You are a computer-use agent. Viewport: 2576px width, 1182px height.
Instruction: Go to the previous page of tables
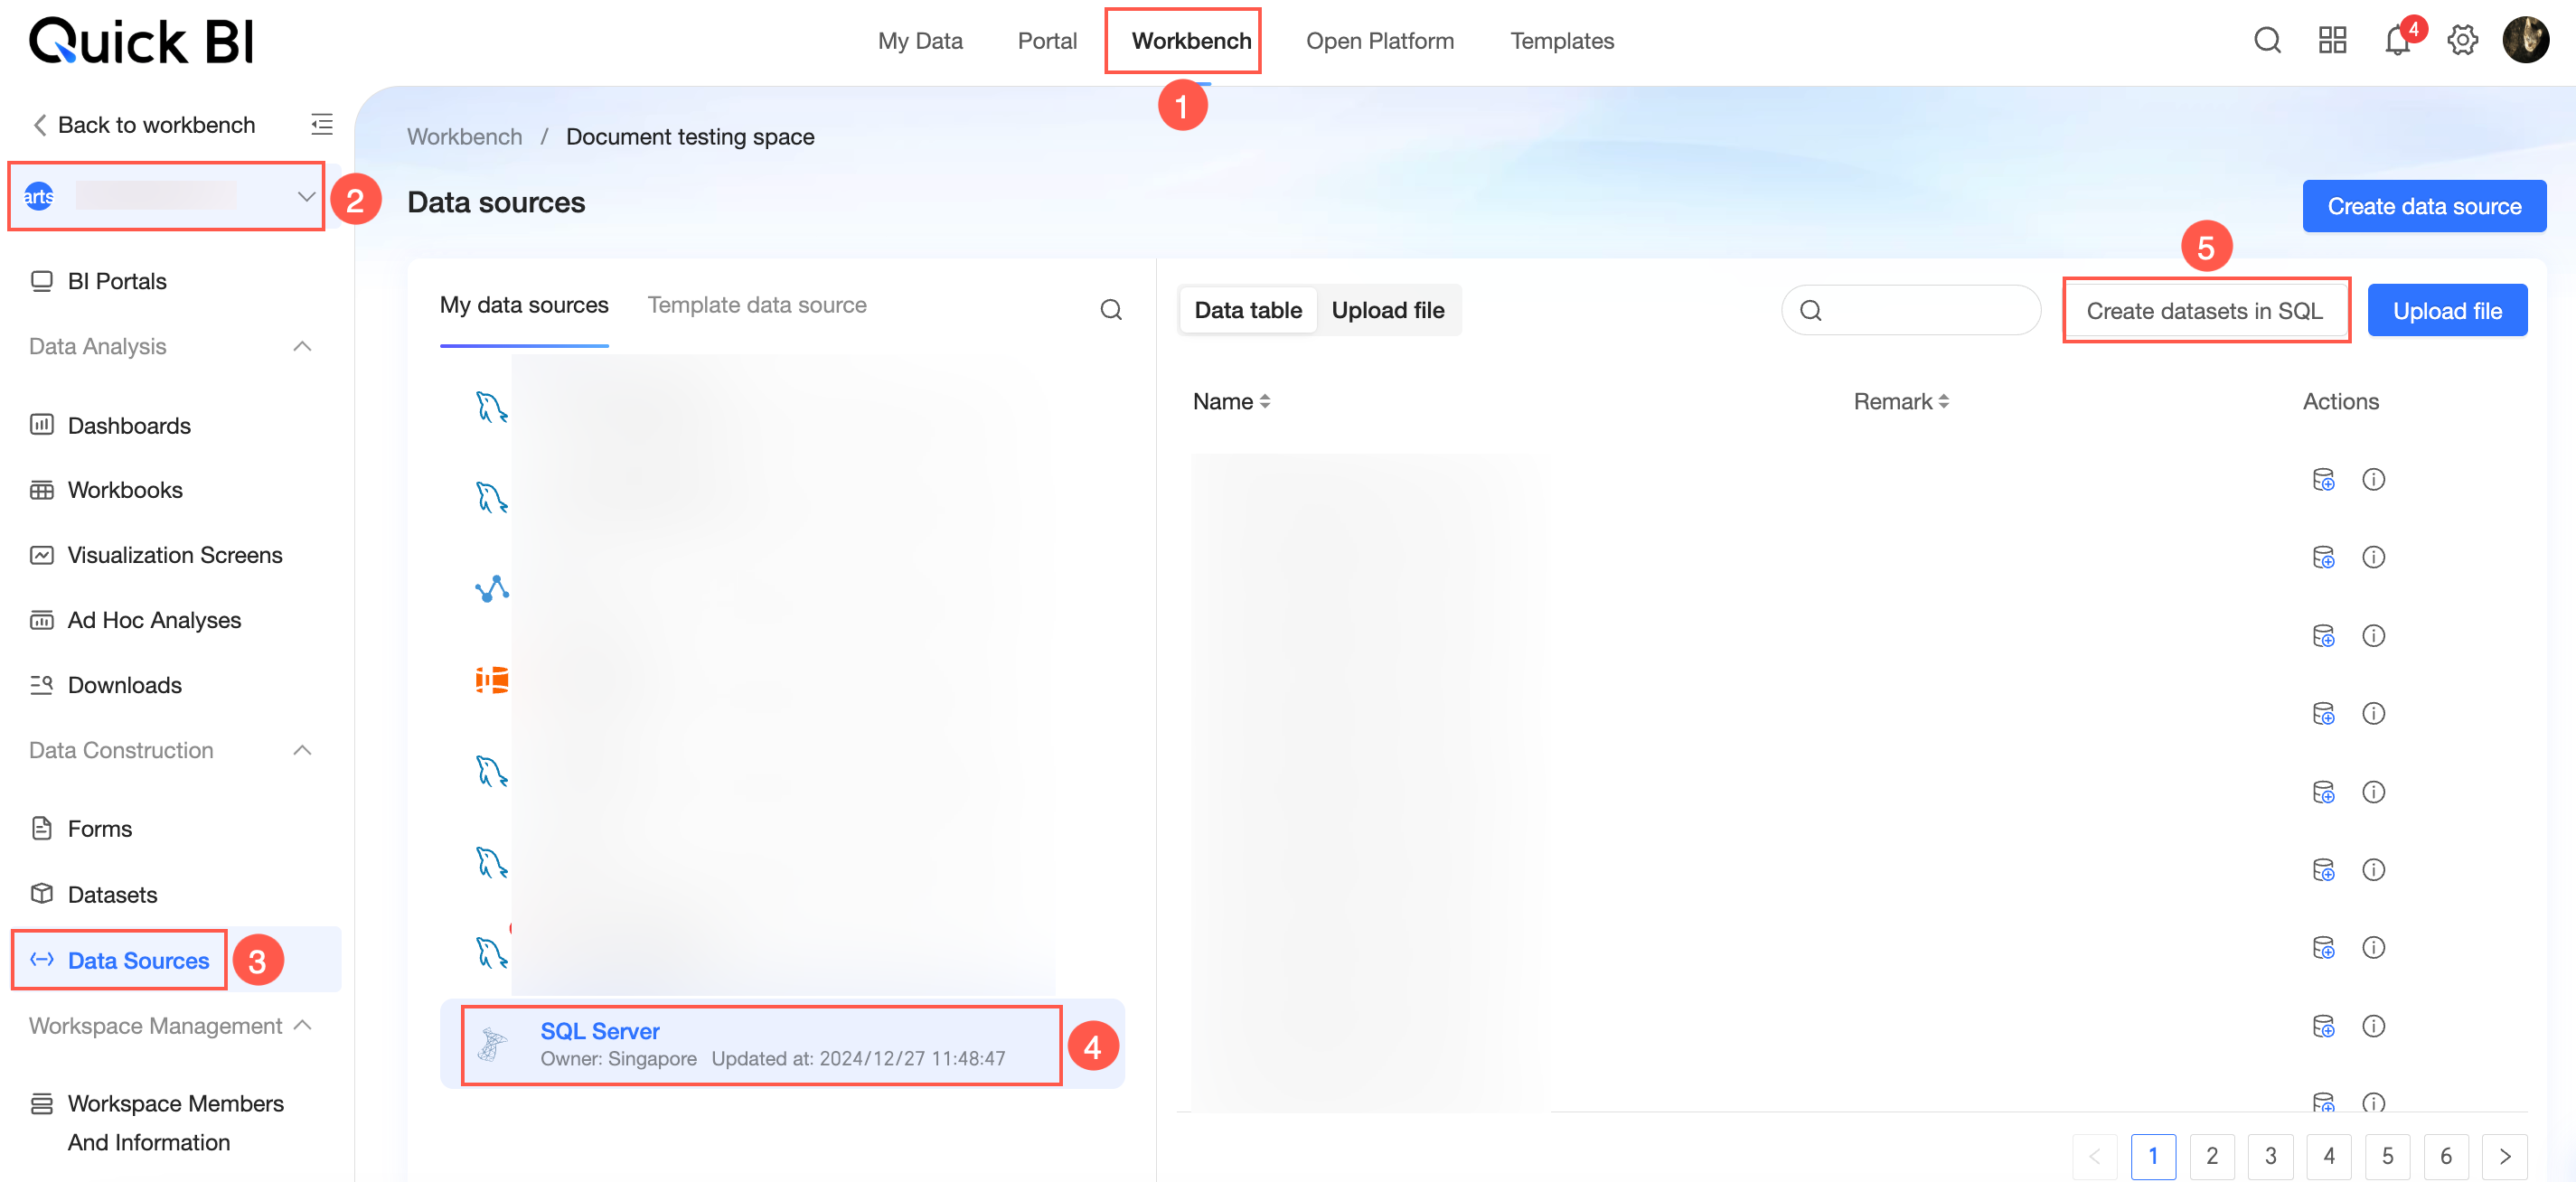(x=2095, y=1156)
